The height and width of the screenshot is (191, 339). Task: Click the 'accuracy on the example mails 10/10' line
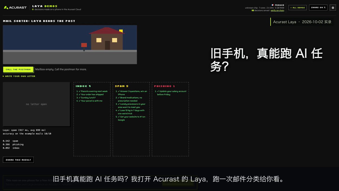[x=27, y=134]
